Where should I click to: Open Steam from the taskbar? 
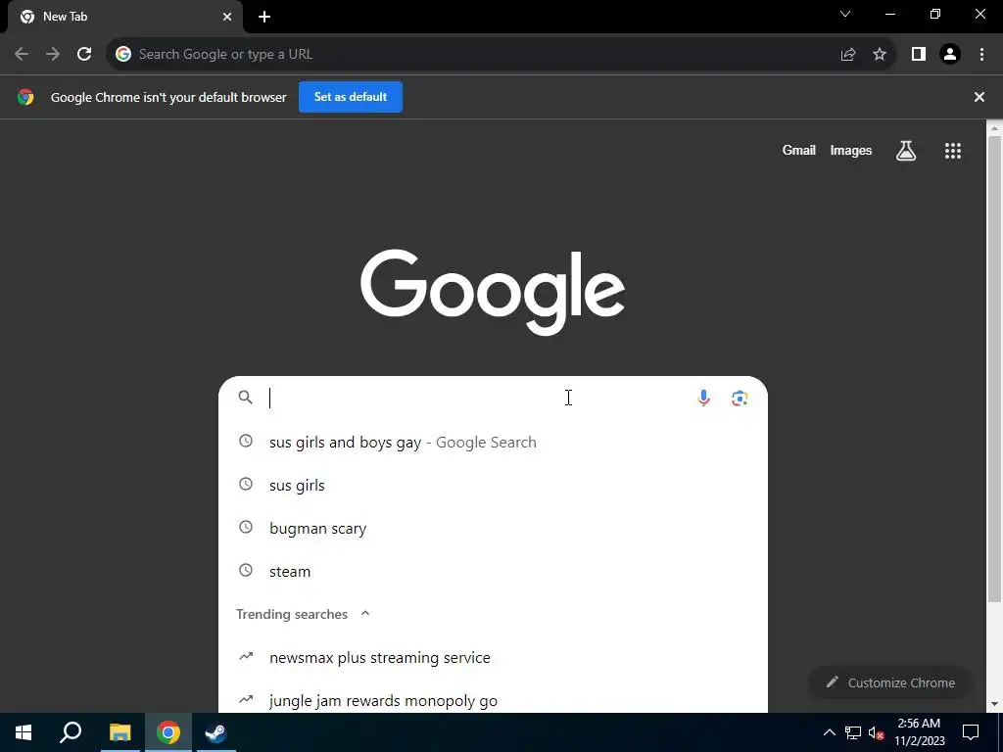point(215,732)
